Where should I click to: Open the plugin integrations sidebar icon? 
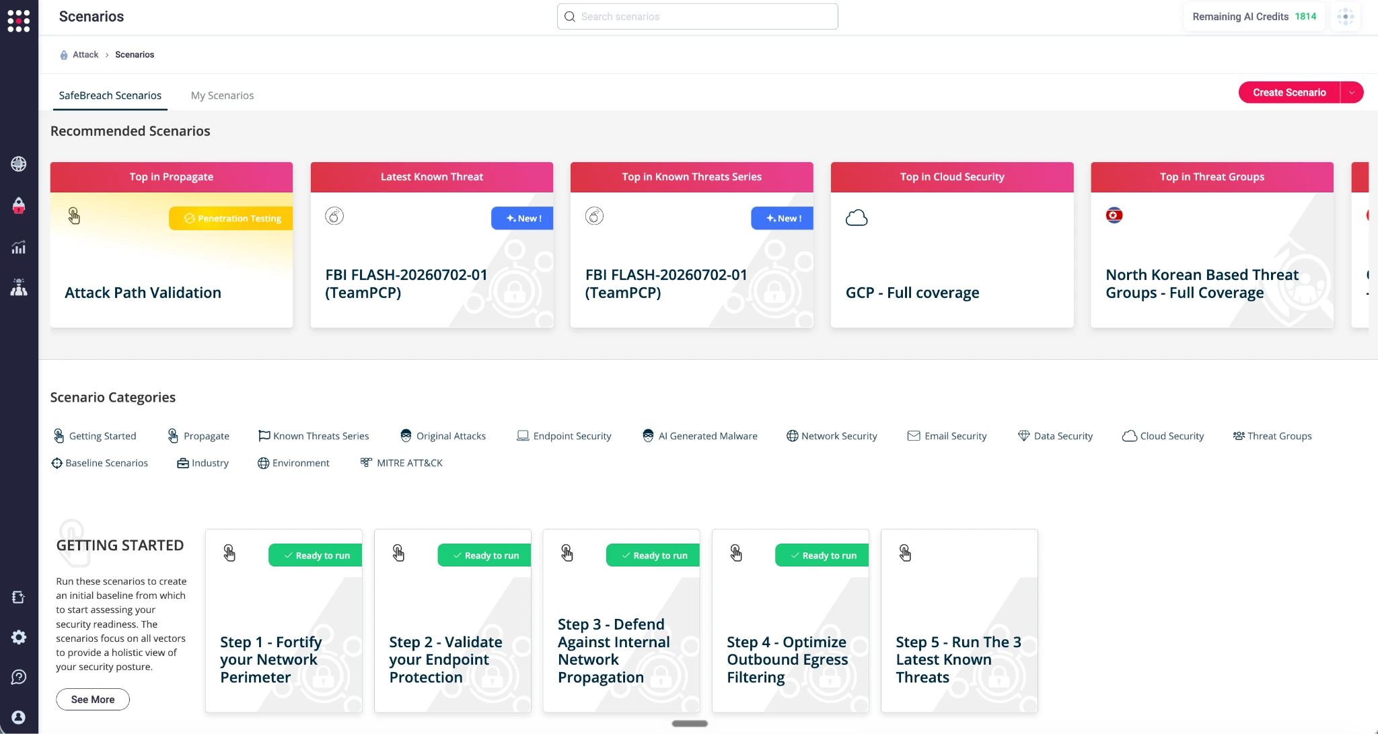[x=19, y=597]
